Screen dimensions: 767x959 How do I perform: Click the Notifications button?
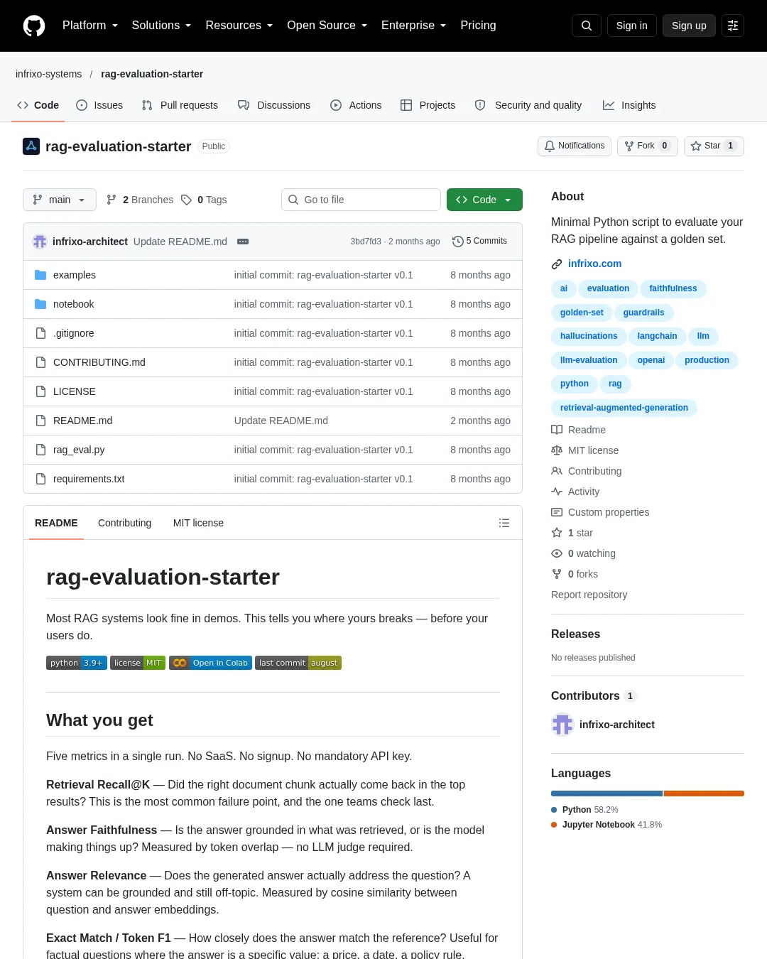point(575,146)
